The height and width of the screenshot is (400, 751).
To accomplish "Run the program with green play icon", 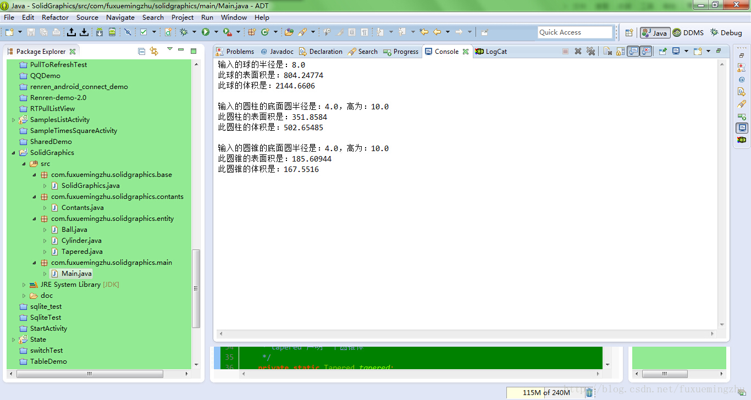I will 206,32.
